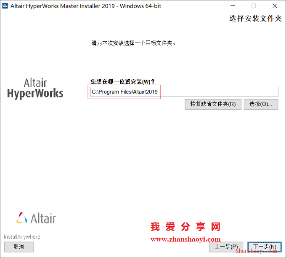The height and width of the screenshot is (258, 286).
Task: Click the 请为本次安装选择一个目标文件夹 instruction text
Action: pyautogui.click(x=133, y=43)
